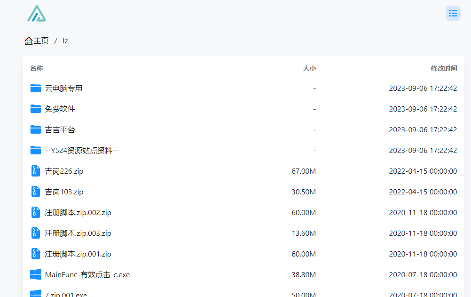This screenshot has height=297, width=471.
Task: Sort by 大小 column header
Action: pyautogui.click(x=309, y=68)
